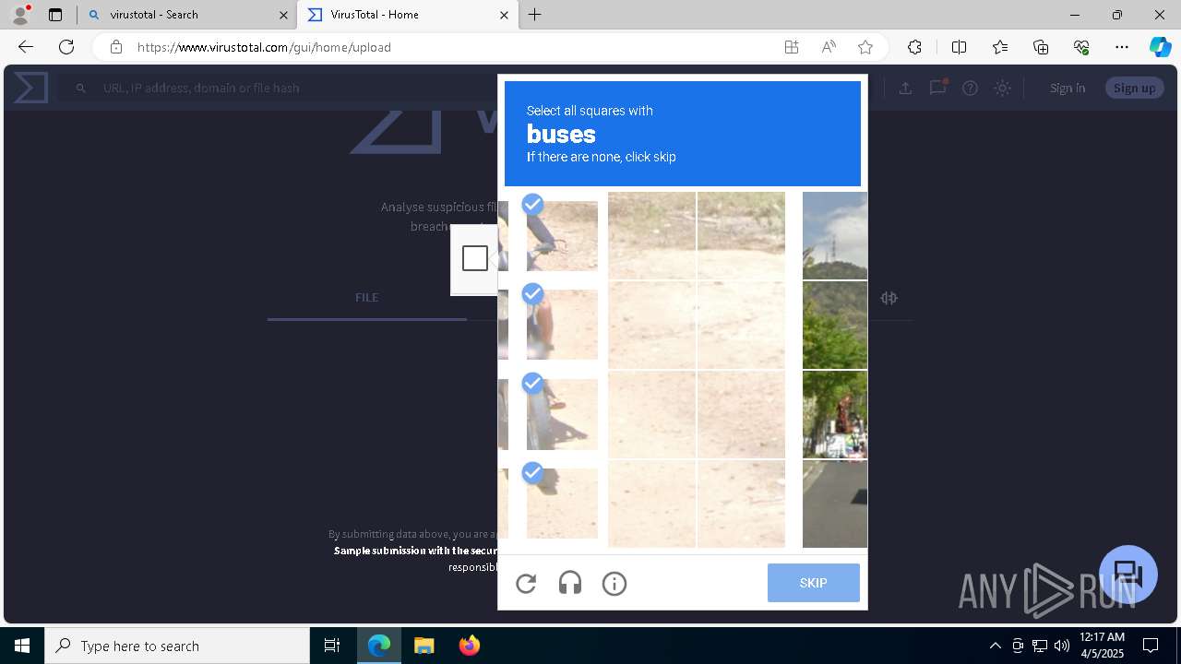1181x664 pixels.
Task: Open the notifications chat icon
Action: click(938, 88)
